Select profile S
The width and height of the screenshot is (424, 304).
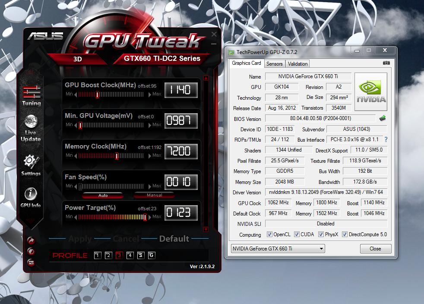pos(141,255)
